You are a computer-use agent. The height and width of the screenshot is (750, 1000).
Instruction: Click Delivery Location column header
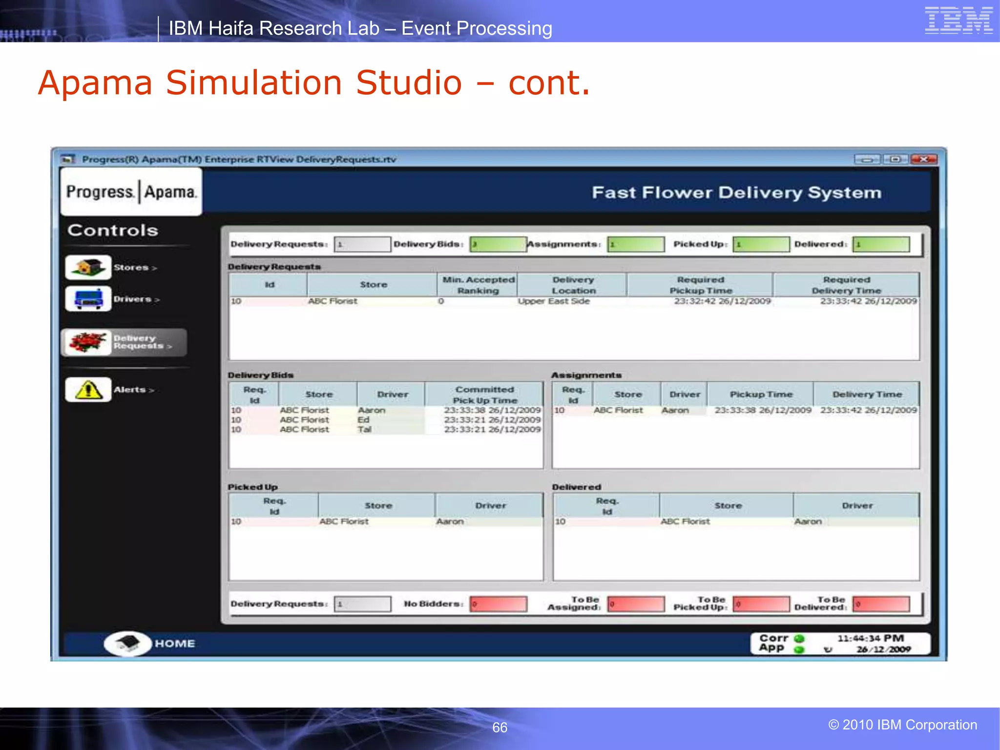pos(572,285)
